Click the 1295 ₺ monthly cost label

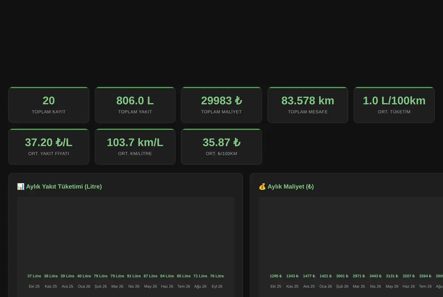(x=276, y=276)
